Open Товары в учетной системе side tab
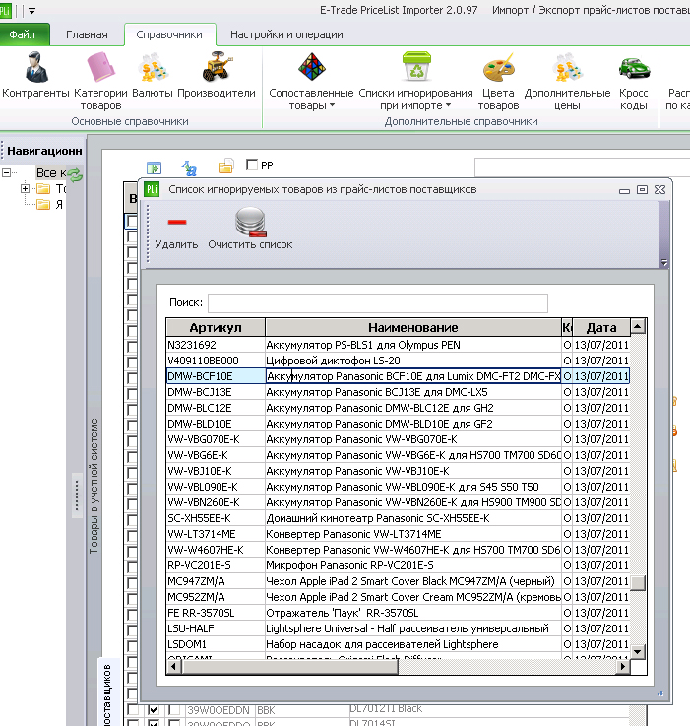Image resolution: width=690 pixels, height=726 pixels. (x=94, y=486)
